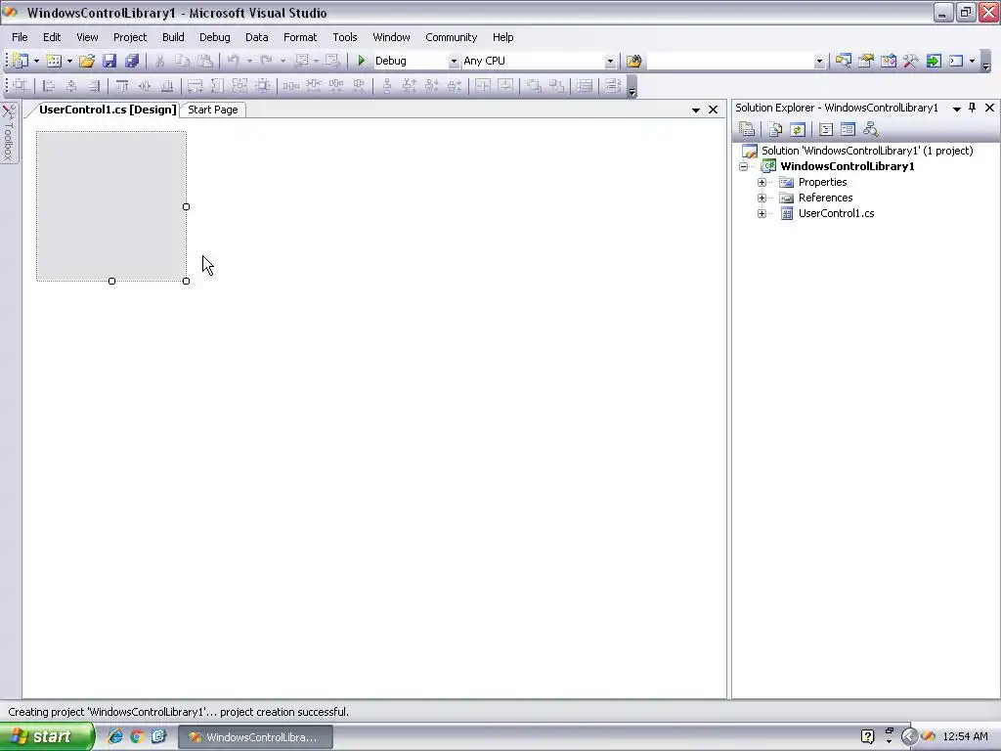Save the file with the floppy disk icon

point(109,61)
